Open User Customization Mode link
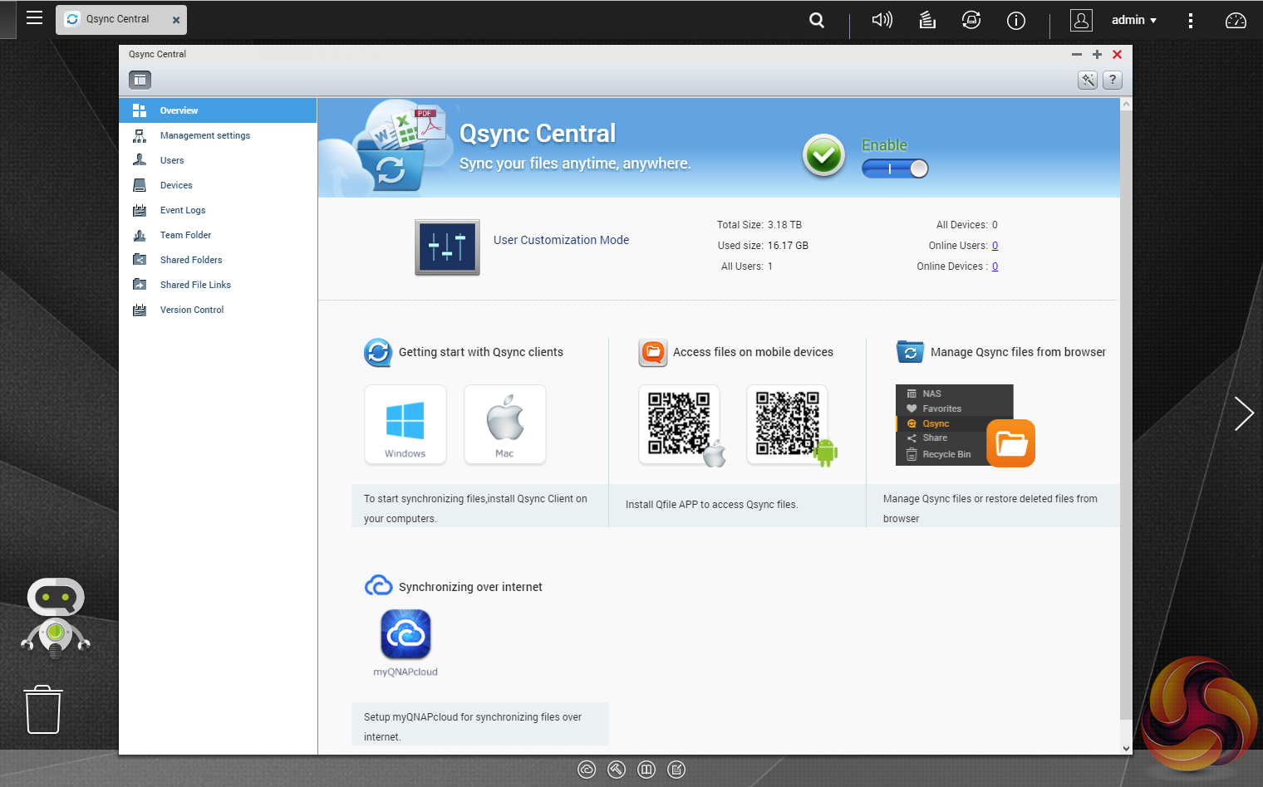This screenshot has width=1263, height=787. click(x=561, y=240)
